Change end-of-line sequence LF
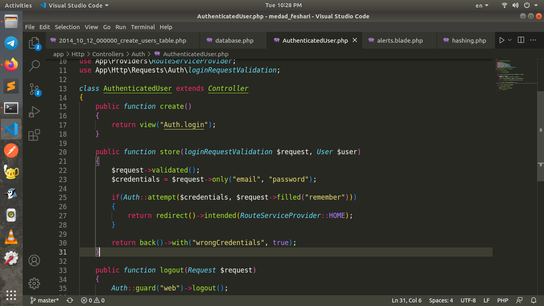This screenshot has width=544, height=306. tap(487, 300)
